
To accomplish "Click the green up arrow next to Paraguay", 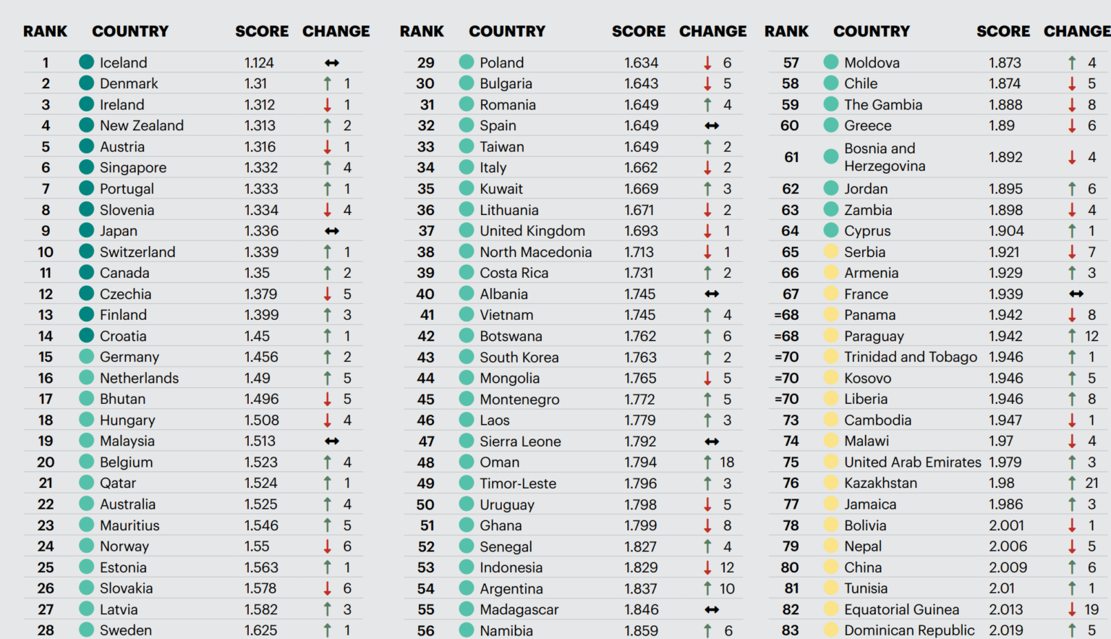I will click(x=1072, y=337).
